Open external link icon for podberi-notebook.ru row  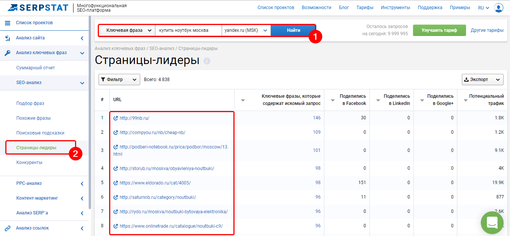[116, 147]
